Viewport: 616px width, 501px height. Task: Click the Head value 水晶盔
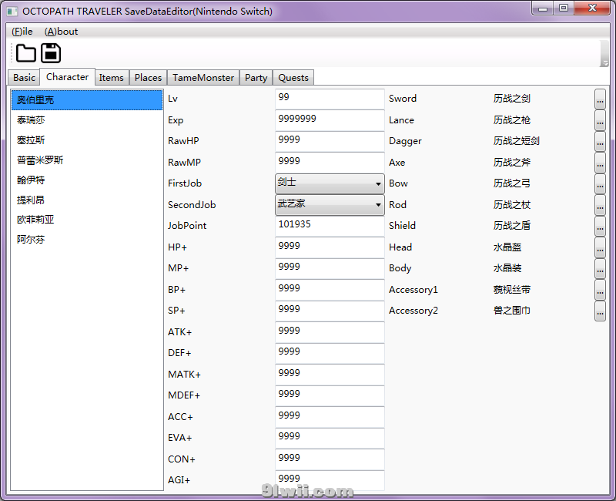tap(507, 247)
